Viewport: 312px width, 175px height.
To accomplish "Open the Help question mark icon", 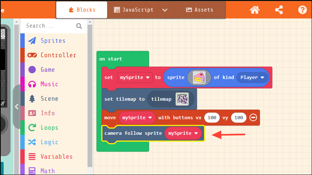I will click(302, 10).
